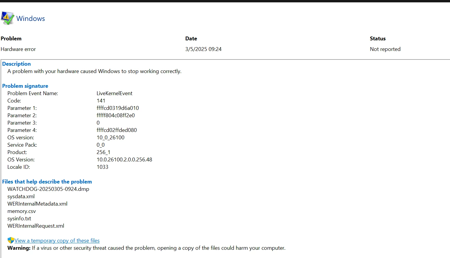This screenshot has width=450, height=258.
Task: Click the 'Parameter 3:' label
Action: coord(22,123)
